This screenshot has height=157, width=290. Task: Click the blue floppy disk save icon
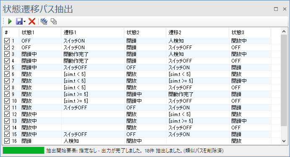[19, 21]
